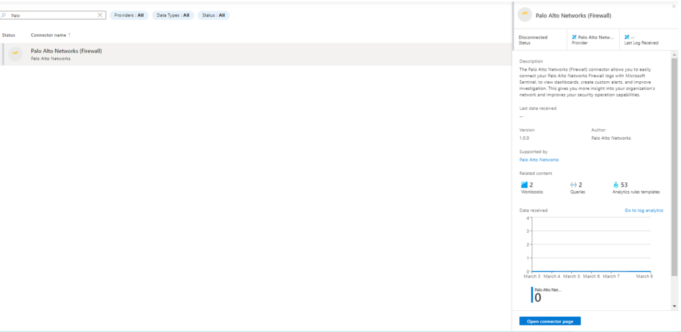
Task: Click the Data received chart heading
Action: [533, 210]
